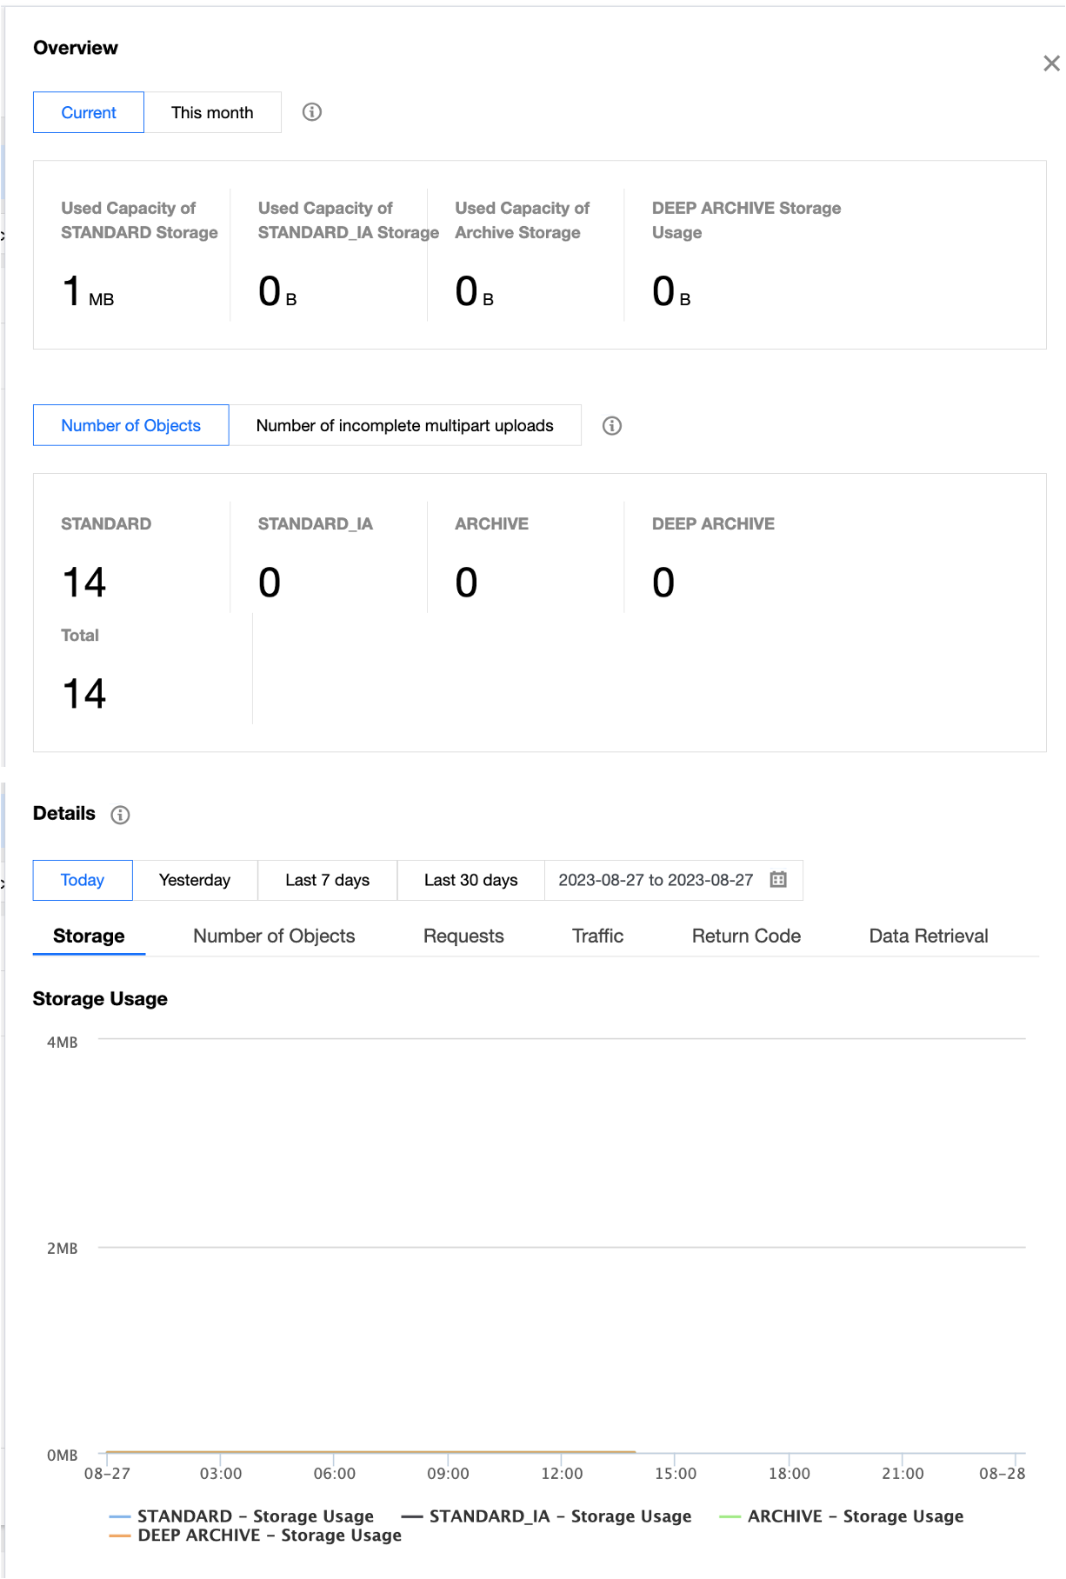Click info icon next to multipart uploads
The width and height of the screenshot is (1066, 1579).
coord(612,425)
